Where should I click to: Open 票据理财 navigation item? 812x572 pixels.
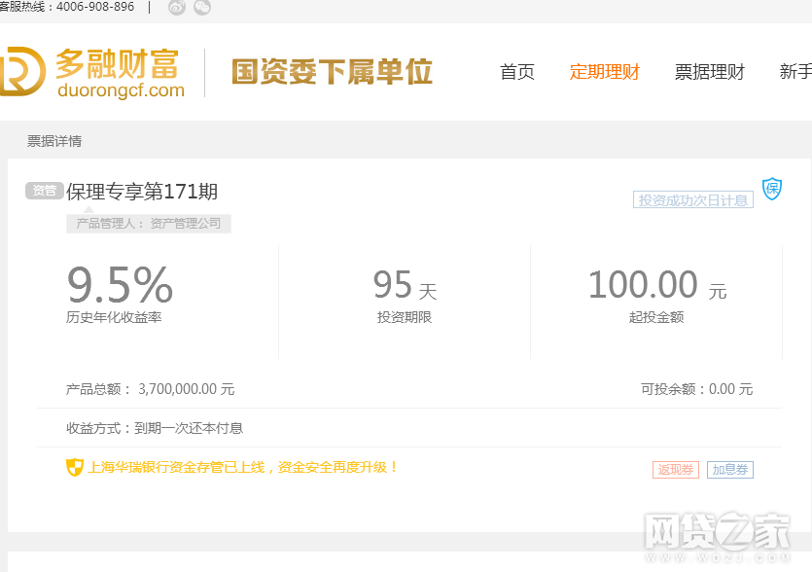click(x=710, y=72)
